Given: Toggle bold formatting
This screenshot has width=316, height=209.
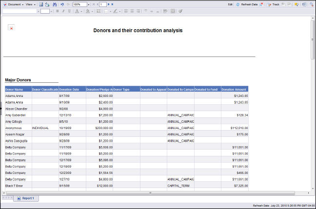Looking at the screenshot, I should [x=57, y=11].
